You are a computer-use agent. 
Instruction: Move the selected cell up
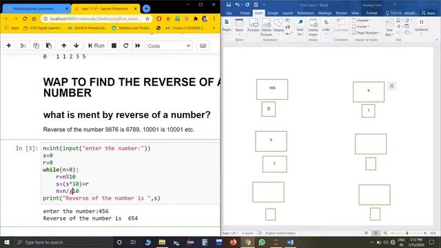pyautogui.click(x=64, y=45)
